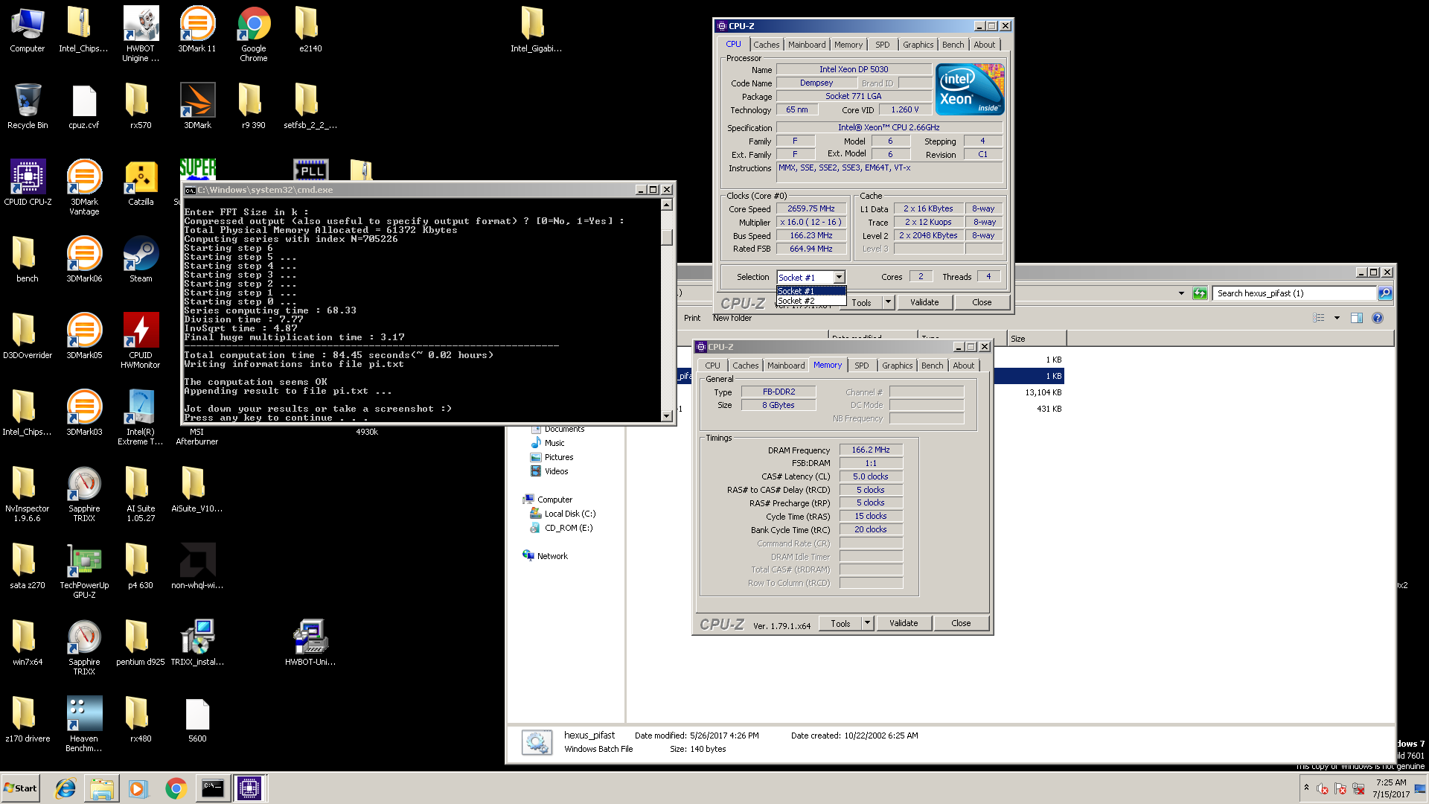Open the Catzilla desktop icon

pos(141,182)
